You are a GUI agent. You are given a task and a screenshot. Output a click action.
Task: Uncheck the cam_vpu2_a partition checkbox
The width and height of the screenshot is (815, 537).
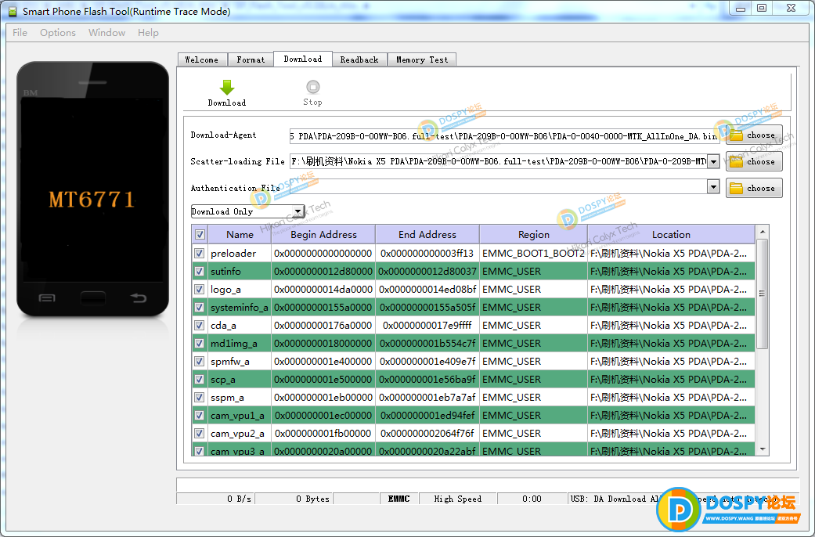(x=199, y=433)
